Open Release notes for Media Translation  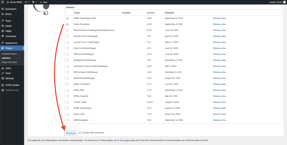[x=219, y=84]
